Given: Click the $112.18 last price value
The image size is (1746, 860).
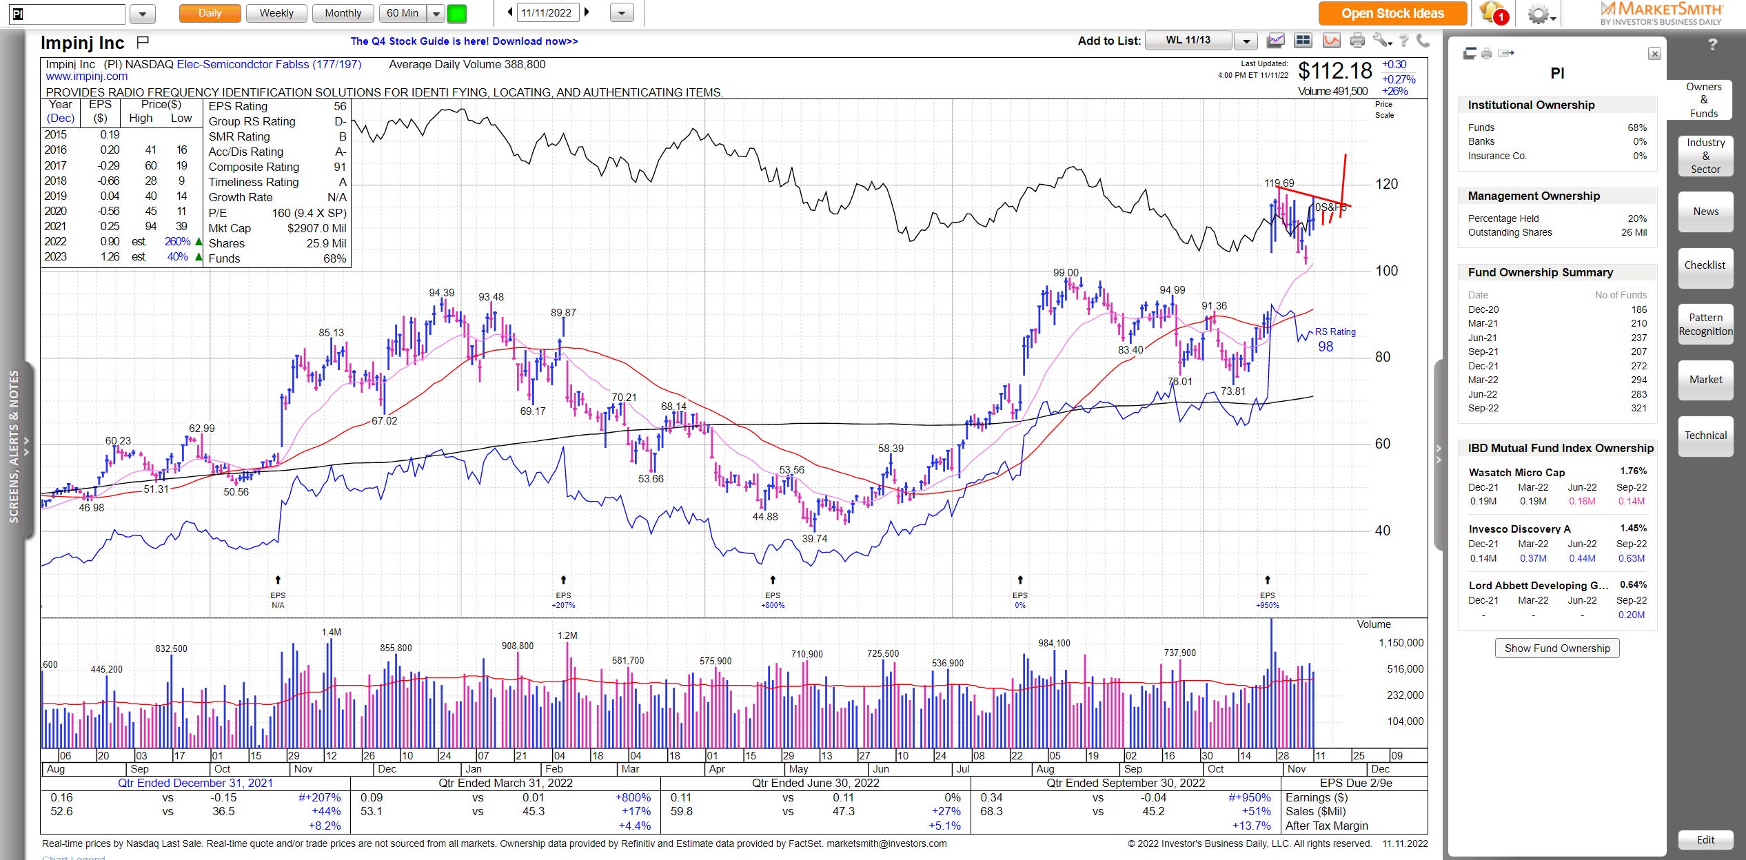Looking at the screenshot, I should click(x=1335, y=70).
